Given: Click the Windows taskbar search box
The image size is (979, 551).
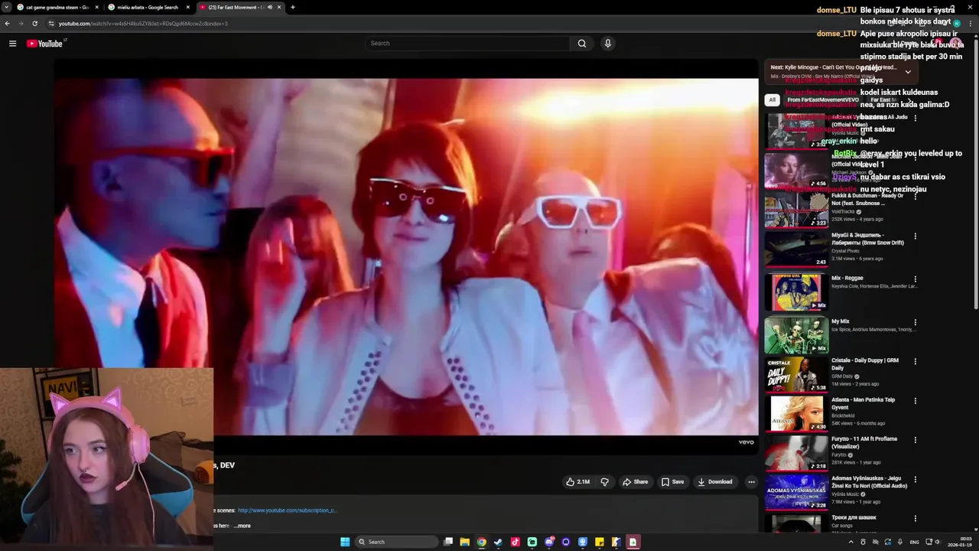Looking at the screenshot, I should (x=396, y=542).
